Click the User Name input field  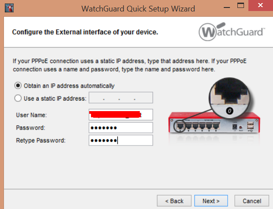coord(121,115)
